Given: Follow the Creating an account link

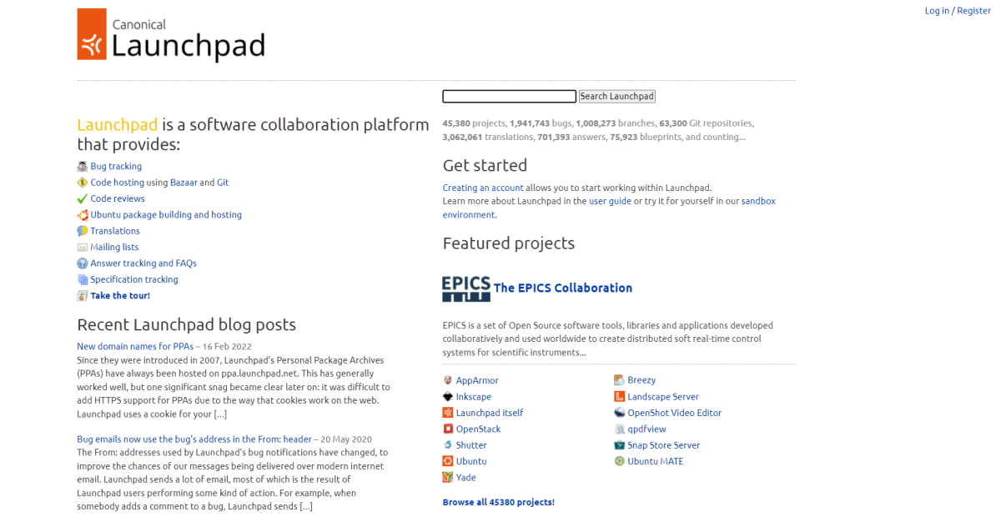Looking at the screenshot, I should pyautogui.click(x=483, y=188).
